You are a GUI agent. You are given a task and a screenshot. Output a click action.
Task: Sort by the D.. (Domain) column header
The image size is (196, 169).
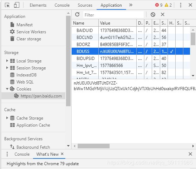pos(141,23)
